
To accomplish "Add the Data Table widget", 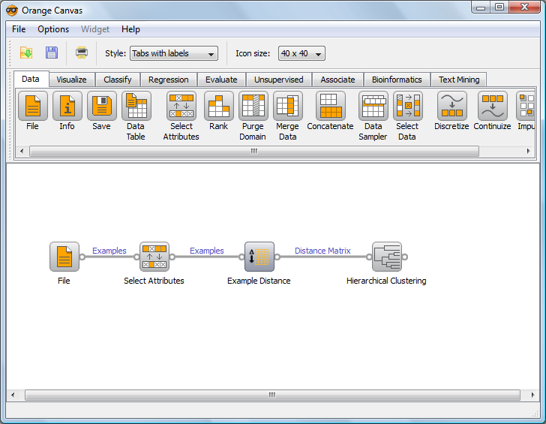I will 136,106.
